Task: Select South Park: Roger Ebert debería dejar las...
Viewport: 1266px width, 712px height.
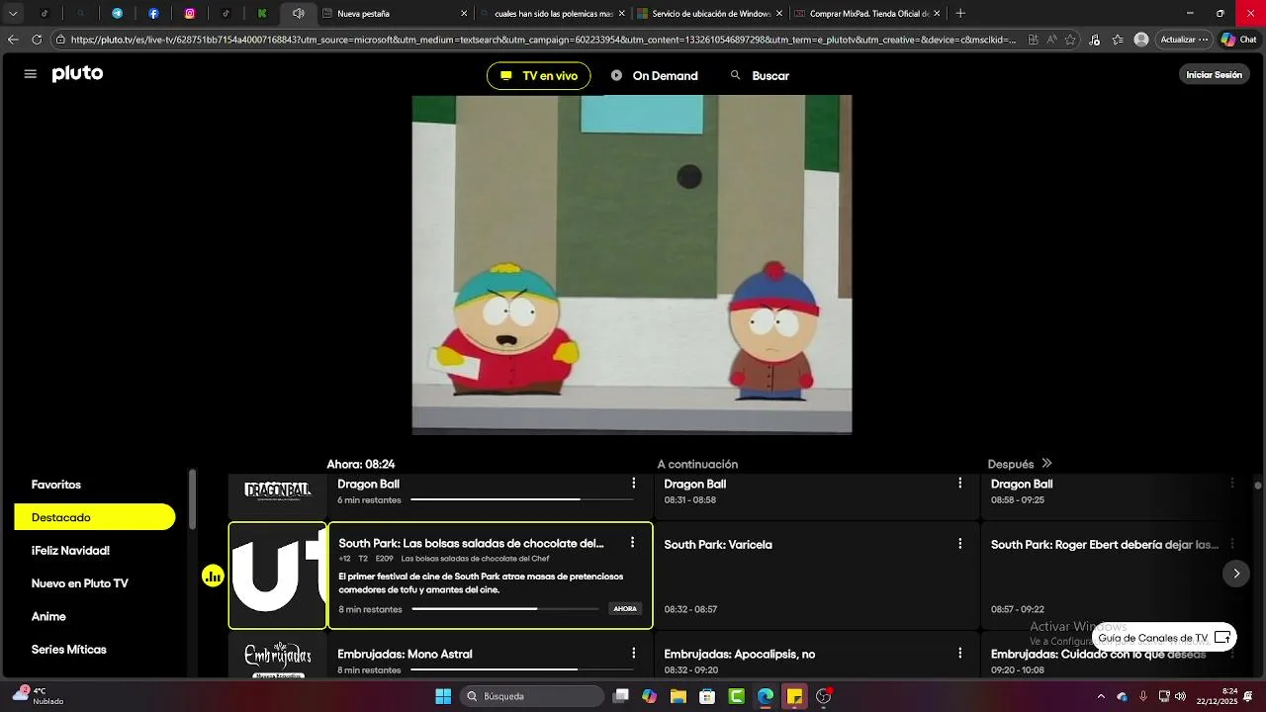Action: [x=1105, y=545]
